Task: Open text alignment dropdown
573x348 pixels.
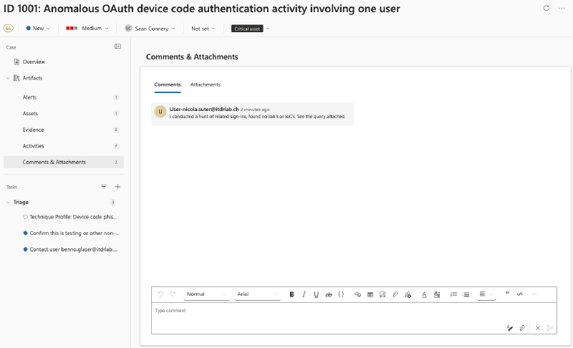Action: click(x=486, y=294)
